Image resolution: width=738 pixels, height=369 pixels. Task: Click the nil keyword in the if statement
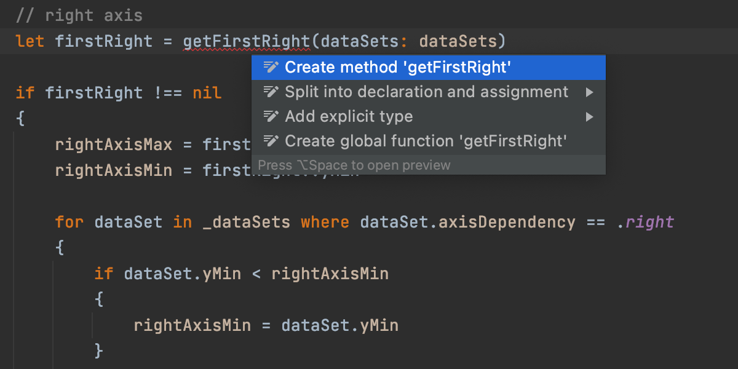(x=207, y=93)
